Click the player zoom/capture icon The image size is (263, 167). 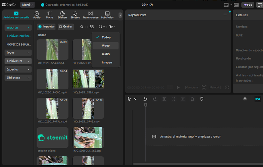[204, 87]
